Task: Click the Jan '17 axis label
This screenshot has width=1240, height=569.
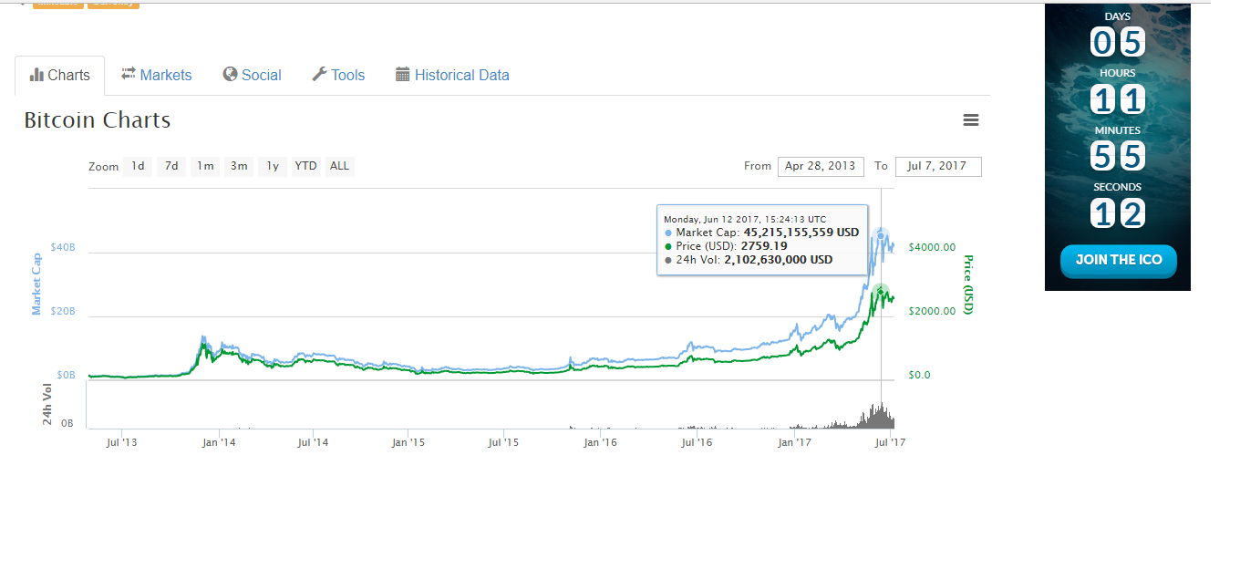Action: (794, 442)
